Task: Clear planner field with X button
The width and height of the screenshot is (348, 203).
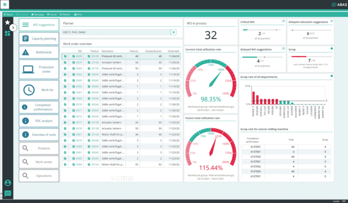Action: point(173,33)
